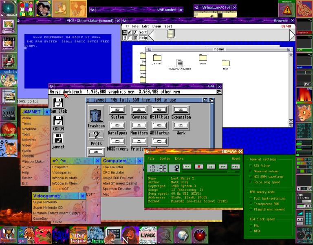Screen dimensions: 313x245
Task: Open the Ram Disk icon
Action: coord(58,103)
